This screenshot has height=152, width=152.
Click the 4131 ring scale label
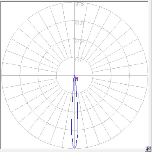[x=79, y=23]
